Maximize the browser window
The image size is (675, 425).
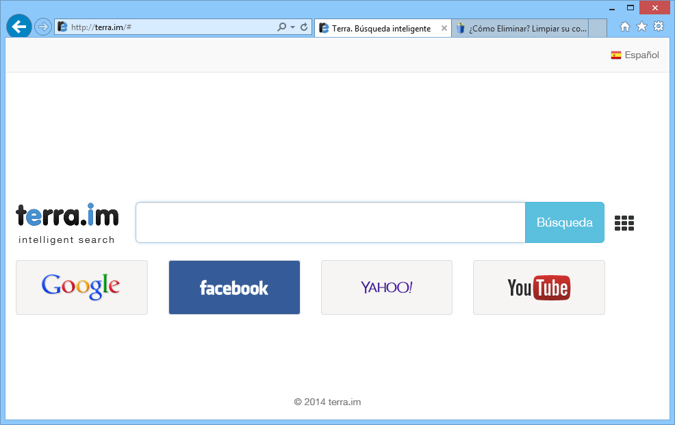point(631,8)
